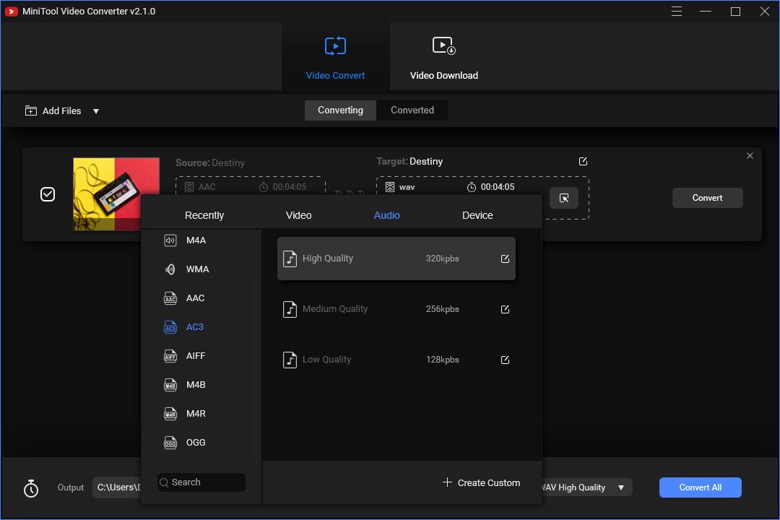Edit the Medium Quality preset settings
This screenshot has height=520, width=780.
pyautogui.click(x=505, y=310)
